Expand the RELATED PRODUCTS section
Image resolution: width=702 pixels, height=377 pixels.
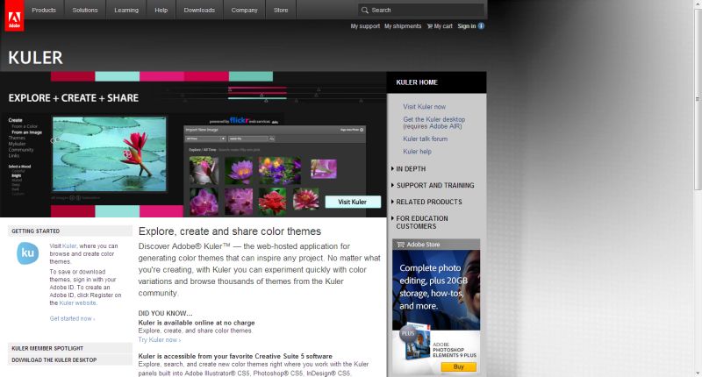pyautogui.click(x=426, y=202)
